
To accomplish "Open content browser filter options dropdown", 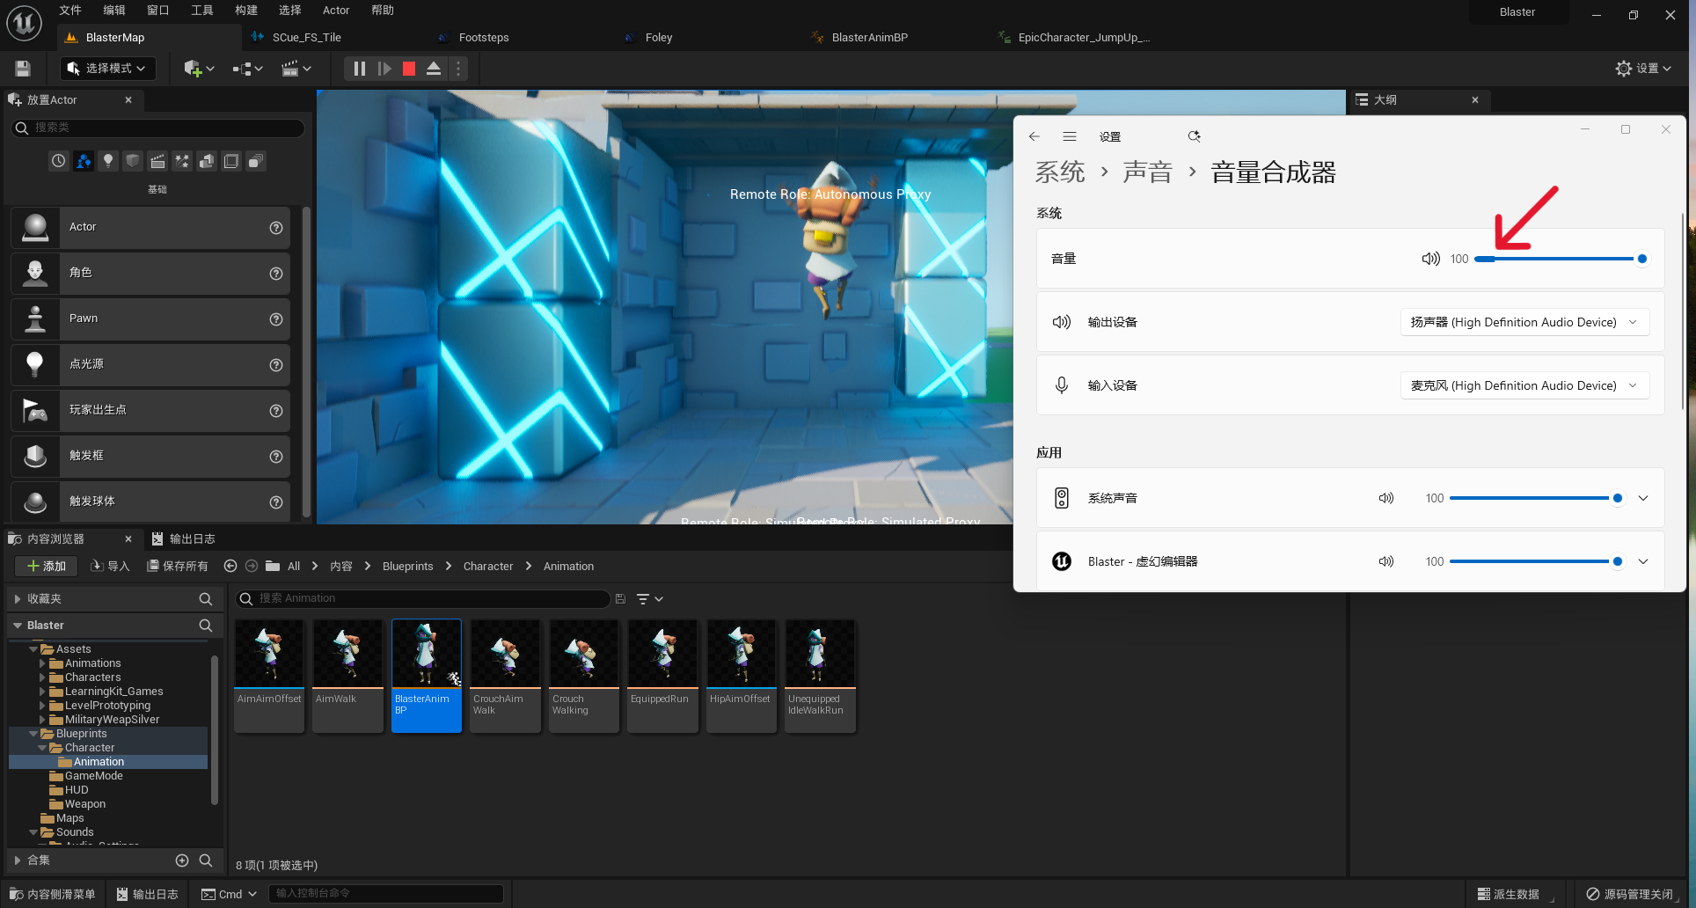I will (x=650, y=599).
